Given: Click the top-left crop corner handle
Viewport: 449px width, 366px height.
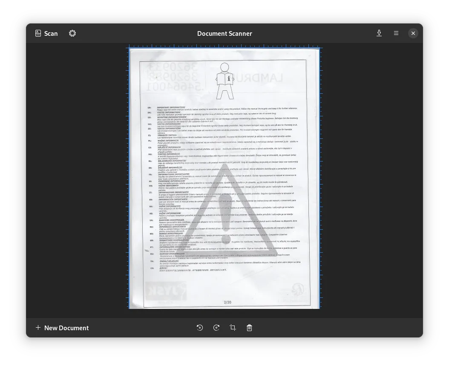Looking at the screenshot, I should [130, 48].
